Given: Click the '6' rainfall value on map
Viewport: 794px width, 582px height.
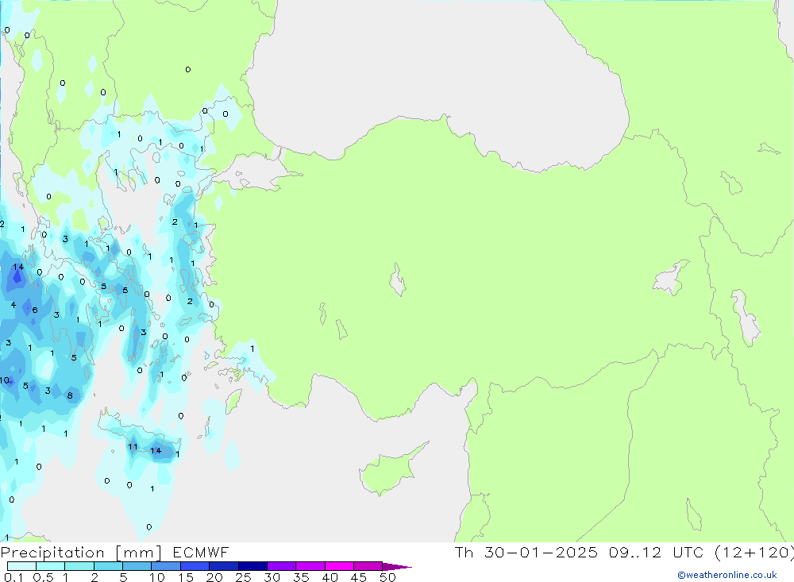Looking at the screenshot, I should click(34, 310).
